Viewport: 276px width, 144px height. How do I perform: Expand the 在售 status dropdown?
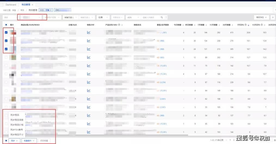coord(103,17)
